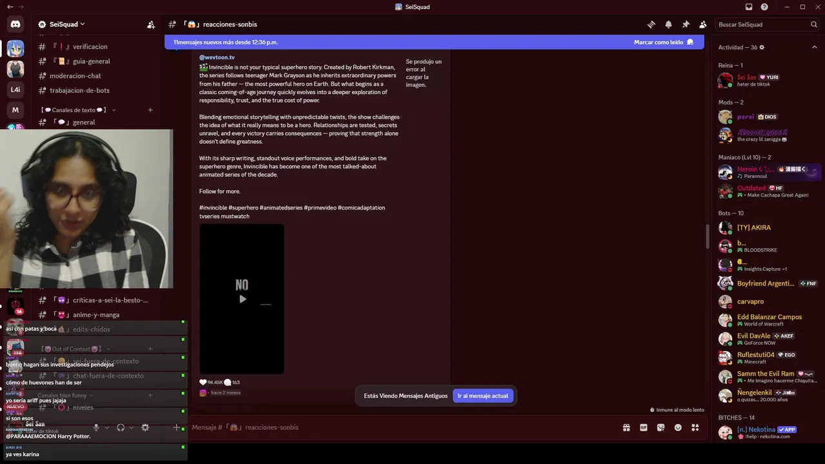Open microphone input options arrow
This screenshot has height=464, width=825.
pyautogui.click(x=107, y=427)
